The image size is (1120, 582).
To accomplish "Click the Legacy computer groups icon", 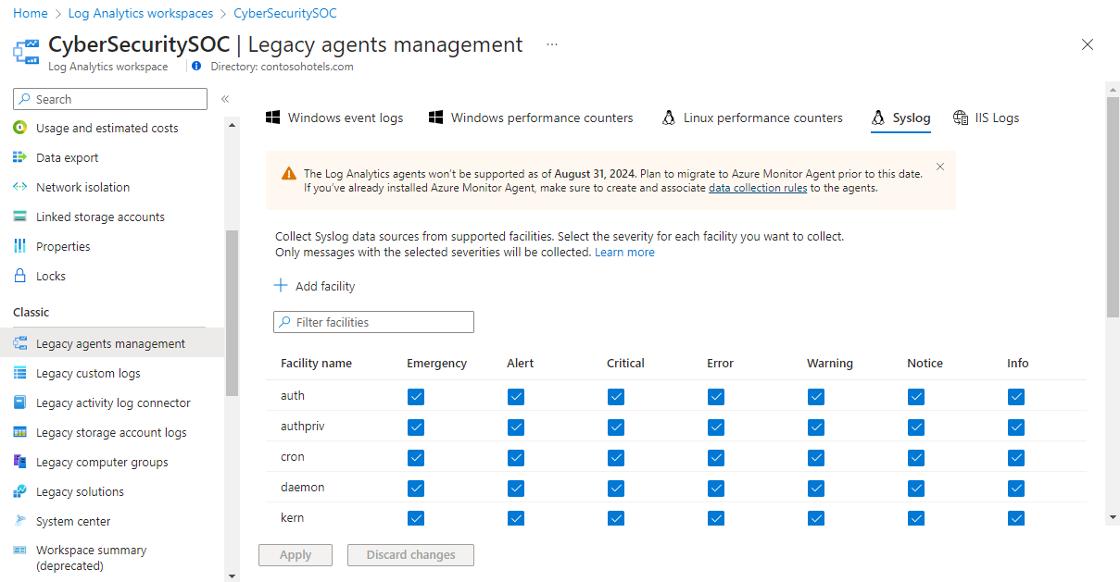I will tap(20, 462).
